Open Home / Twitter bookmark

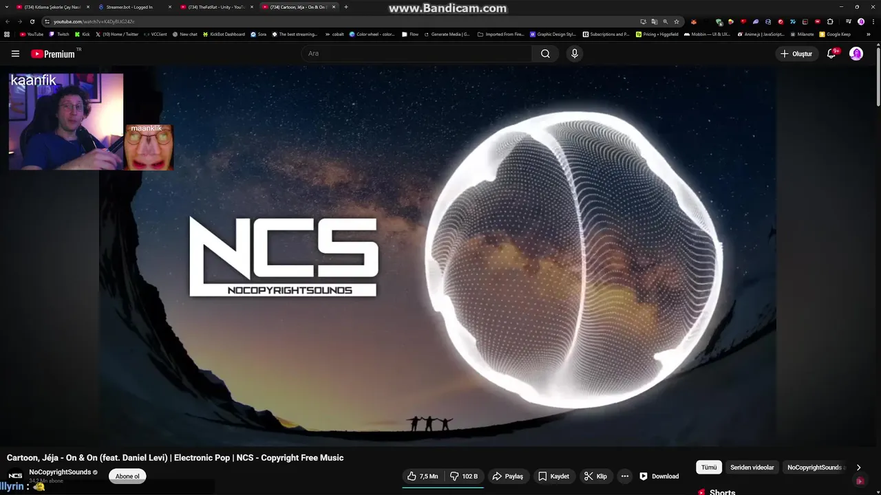coord(117,34)
